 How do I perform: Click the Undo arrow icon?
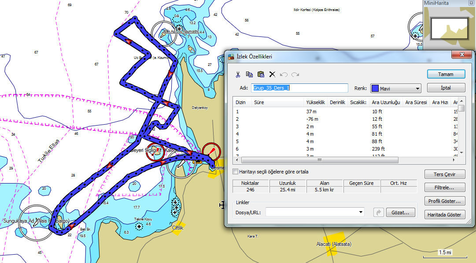pyautogui.click(x=284, y=75)
